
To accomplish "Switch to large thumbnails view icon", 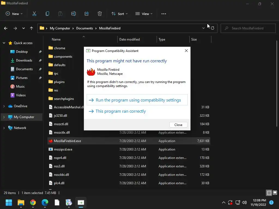I will (x=275, y=193).
